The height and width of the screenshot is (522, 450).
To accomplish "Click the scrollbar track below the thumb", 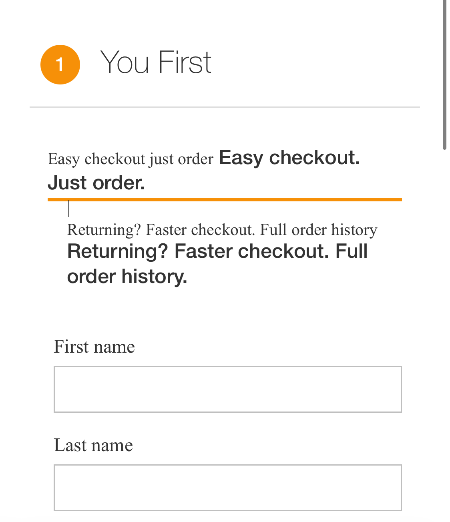I will point(444,320).
